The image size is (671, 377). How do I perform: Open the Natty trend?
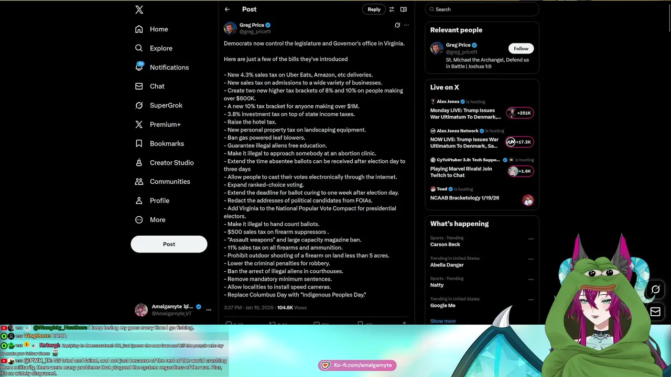pos(437,285)
